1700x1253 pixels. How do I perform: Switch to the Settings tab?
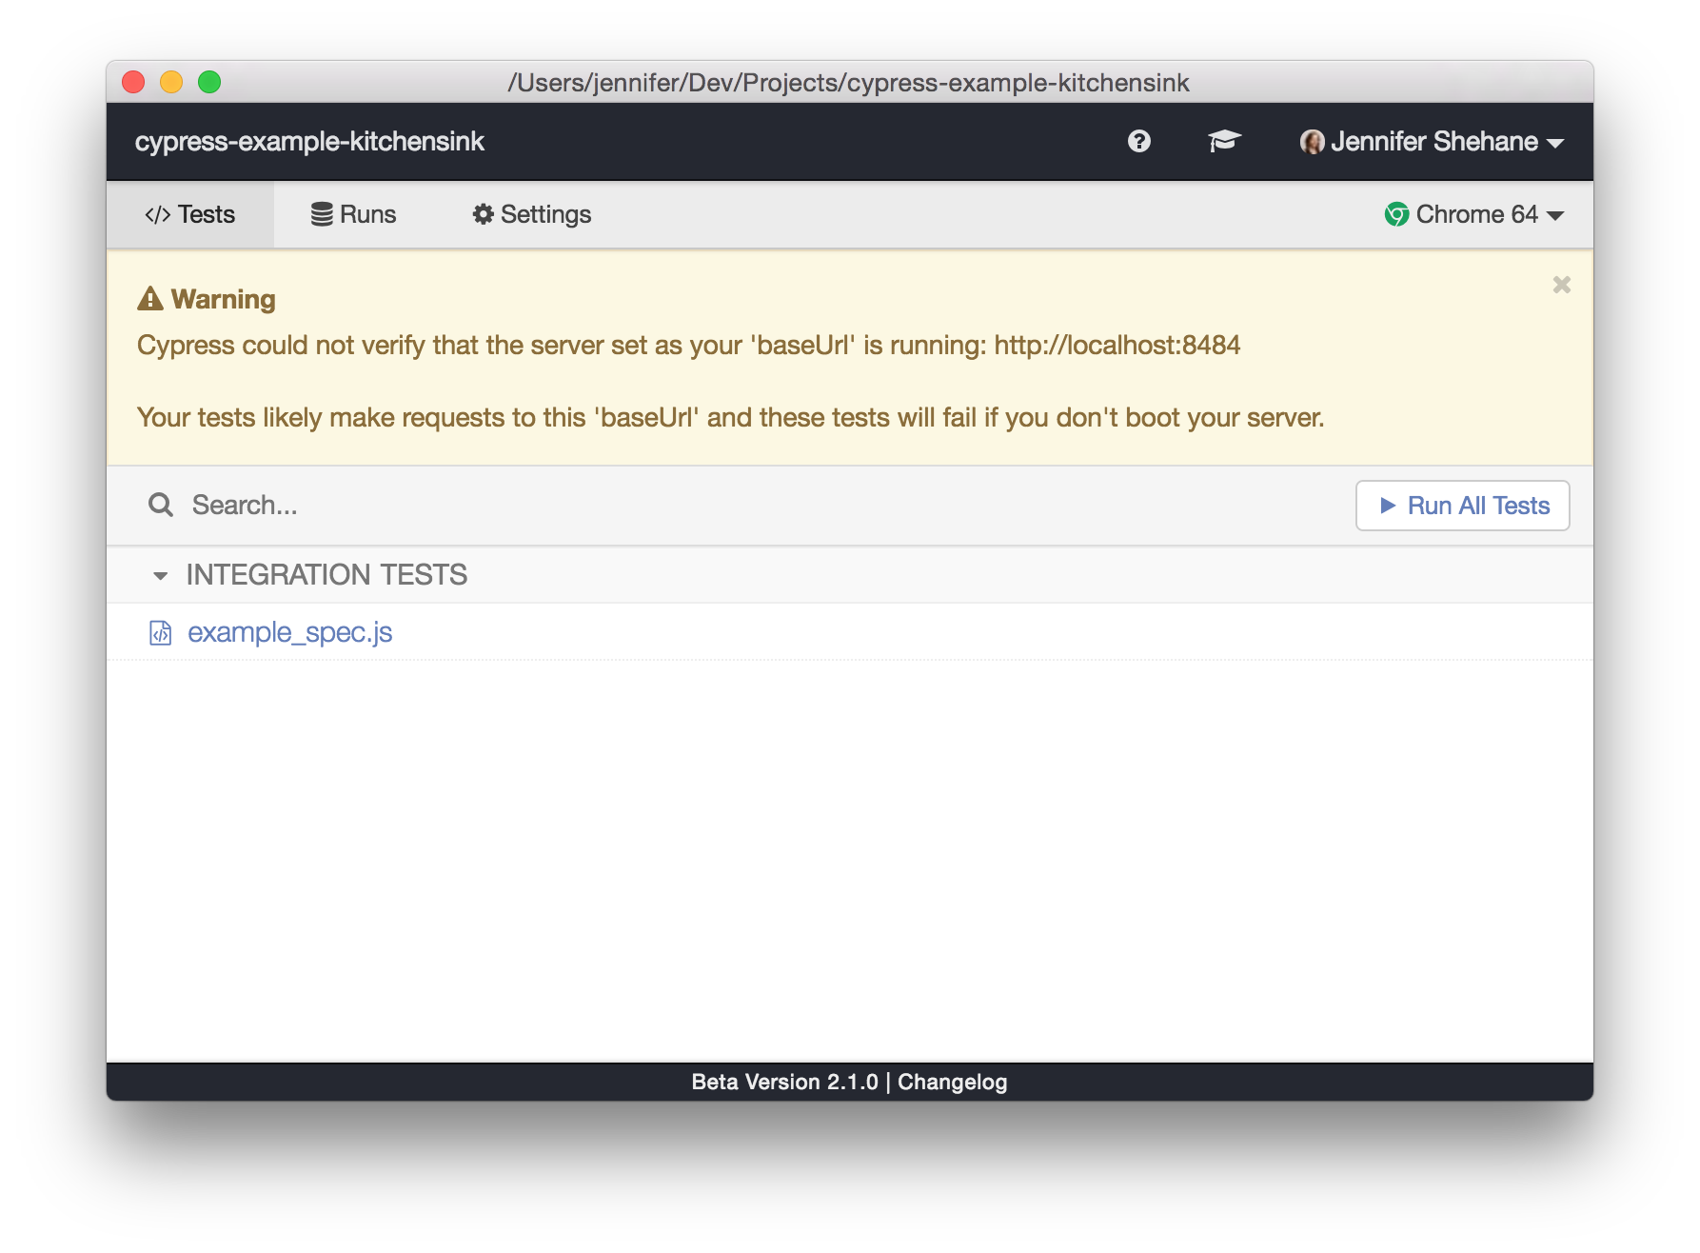530,214
